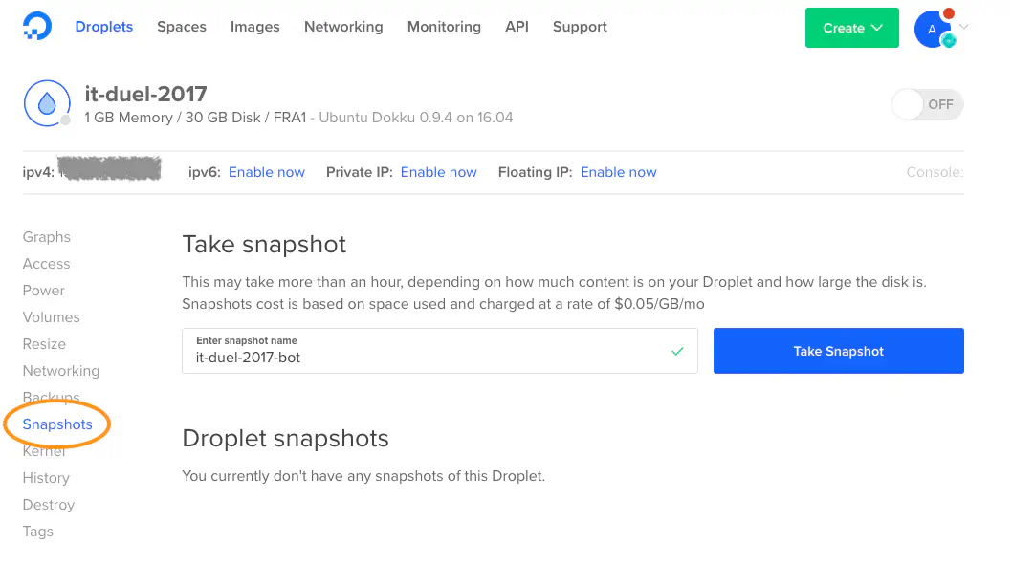Expand the account options arrow

963,28
